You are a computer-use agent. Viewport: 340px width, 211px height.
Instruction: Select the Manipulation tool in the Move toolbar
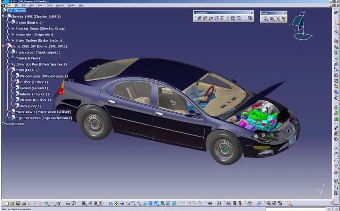click(x=265, y=18)
